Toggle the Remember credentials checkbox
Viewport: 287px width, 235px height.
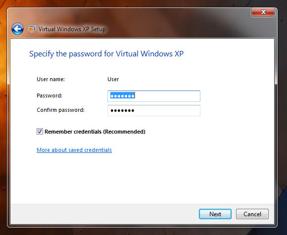click(x=40, y=132)
